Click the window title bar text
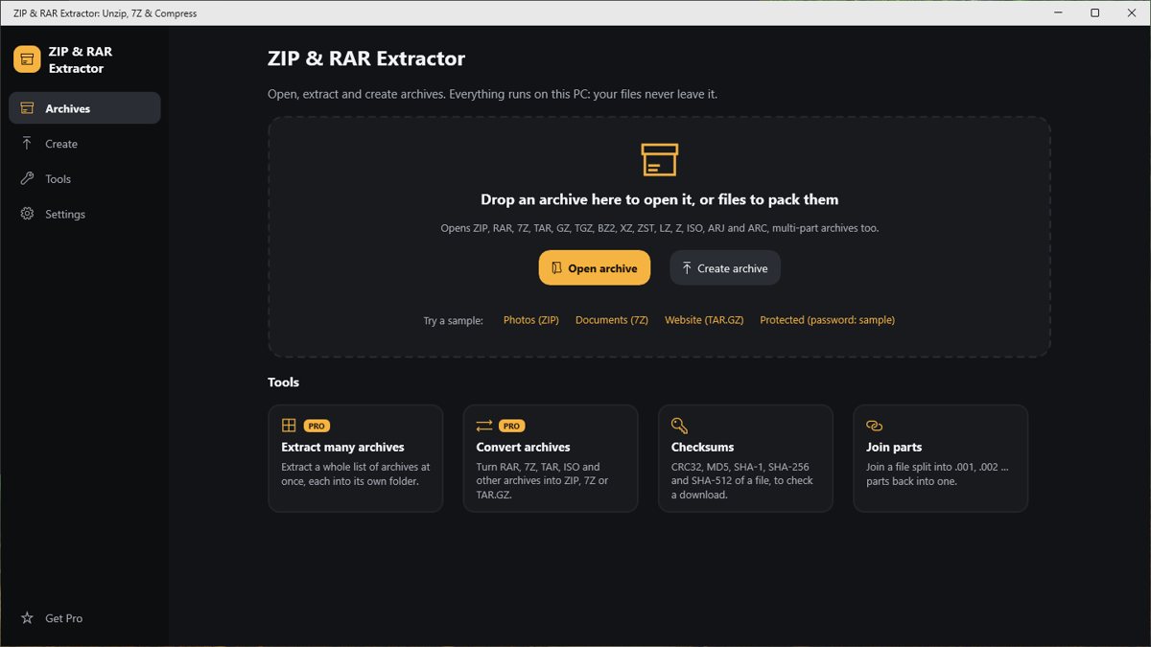This screenshot has width=1151, height=647. coord(105,13)
